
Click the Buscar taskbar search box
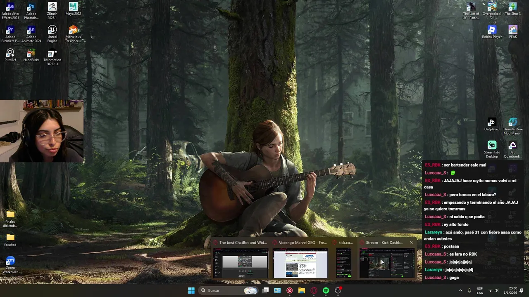coord(229,290)
